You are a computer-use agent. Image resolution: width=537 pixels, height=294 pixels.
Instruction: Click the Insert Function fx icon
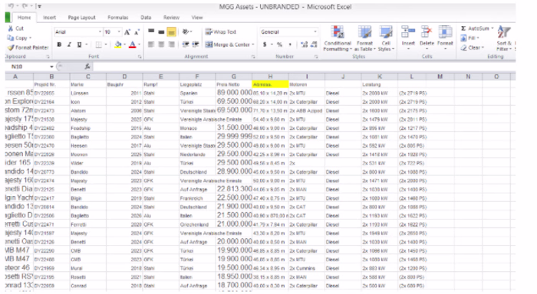[x=87, y=67]
